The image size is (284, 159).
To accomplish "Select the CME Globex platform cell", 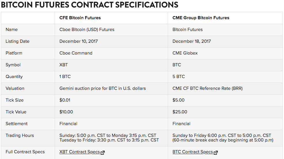I will [185, 53].
